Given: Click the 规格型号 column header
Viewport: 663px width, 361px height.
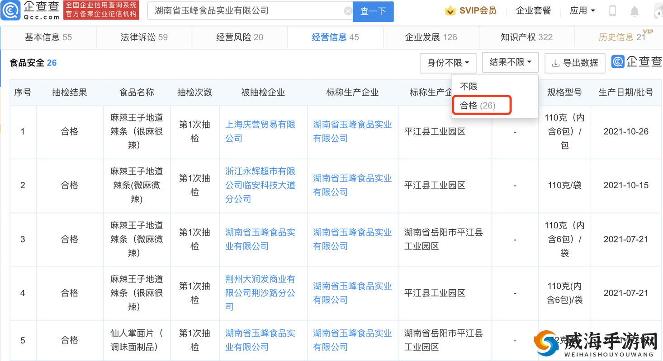Looking at the screenshot, I should coord(564,93).
